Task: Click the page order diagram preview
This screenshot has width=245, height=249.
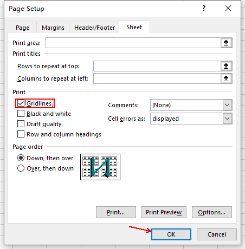Action: [100, 167]
